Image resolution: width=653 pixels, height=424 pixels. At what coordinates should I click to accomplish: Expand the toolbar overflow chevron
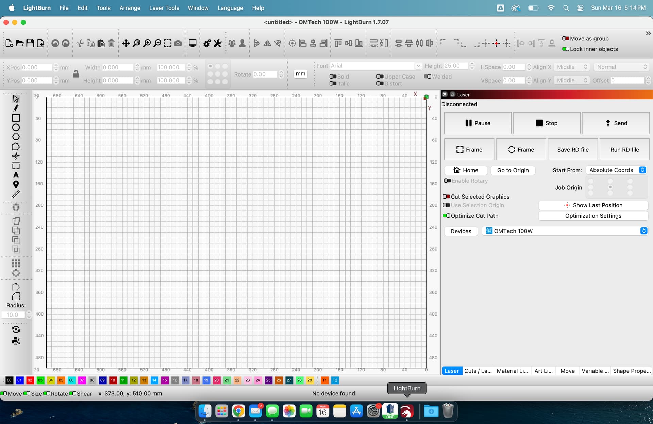(648, 33)
